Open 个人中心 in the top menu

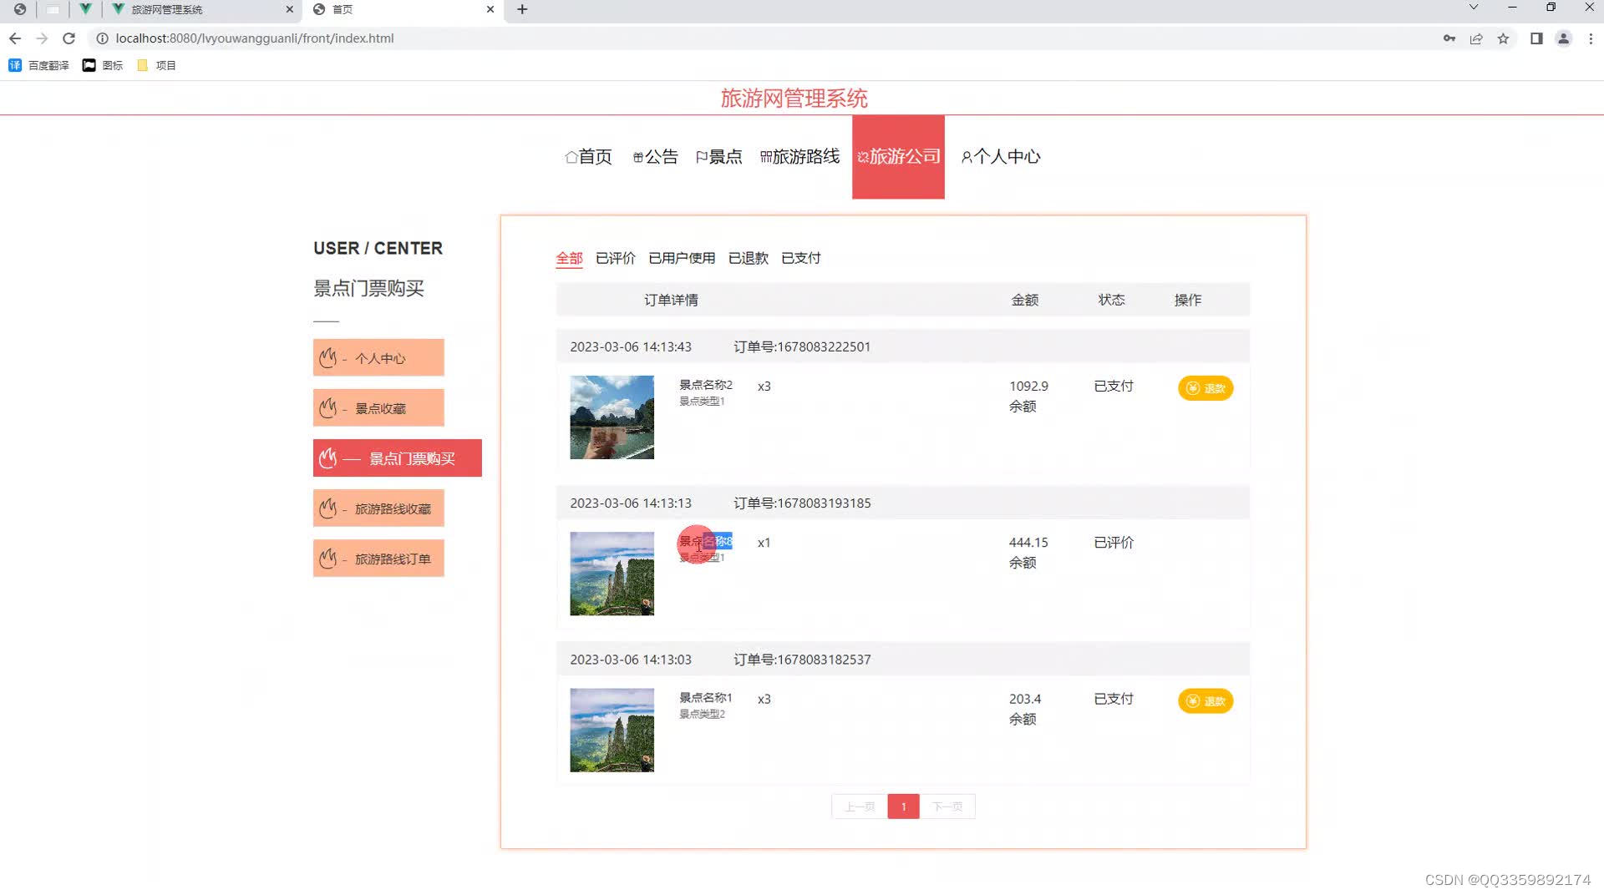click(x=1000, y=157)
